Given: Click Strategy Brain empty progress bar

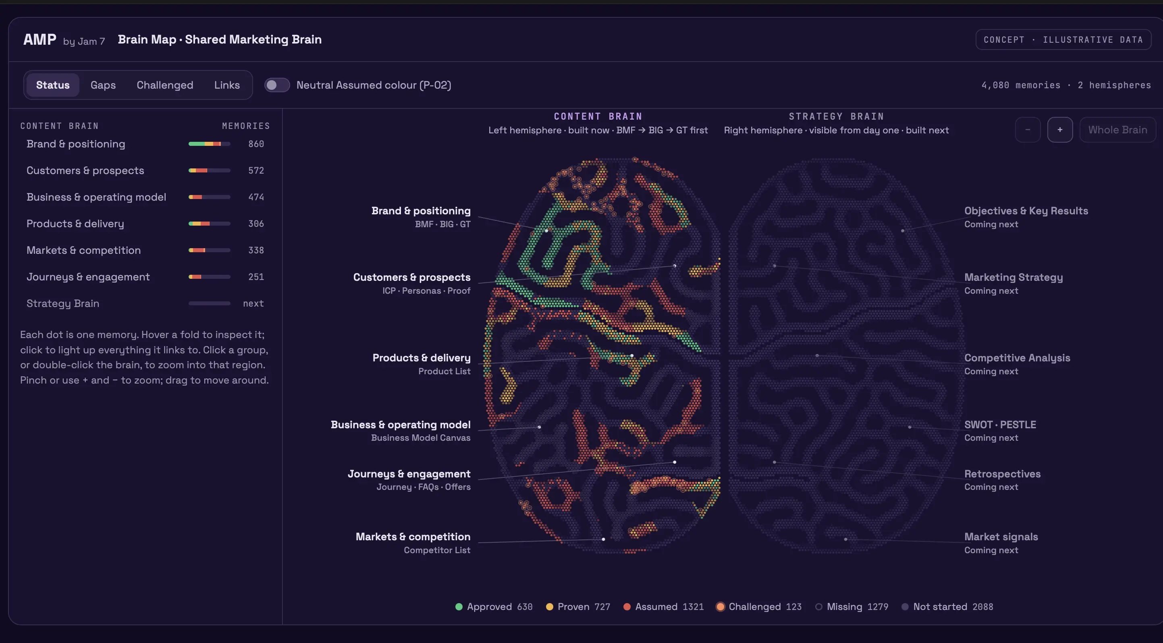Looking at the screenshot, I should (210, 304).
